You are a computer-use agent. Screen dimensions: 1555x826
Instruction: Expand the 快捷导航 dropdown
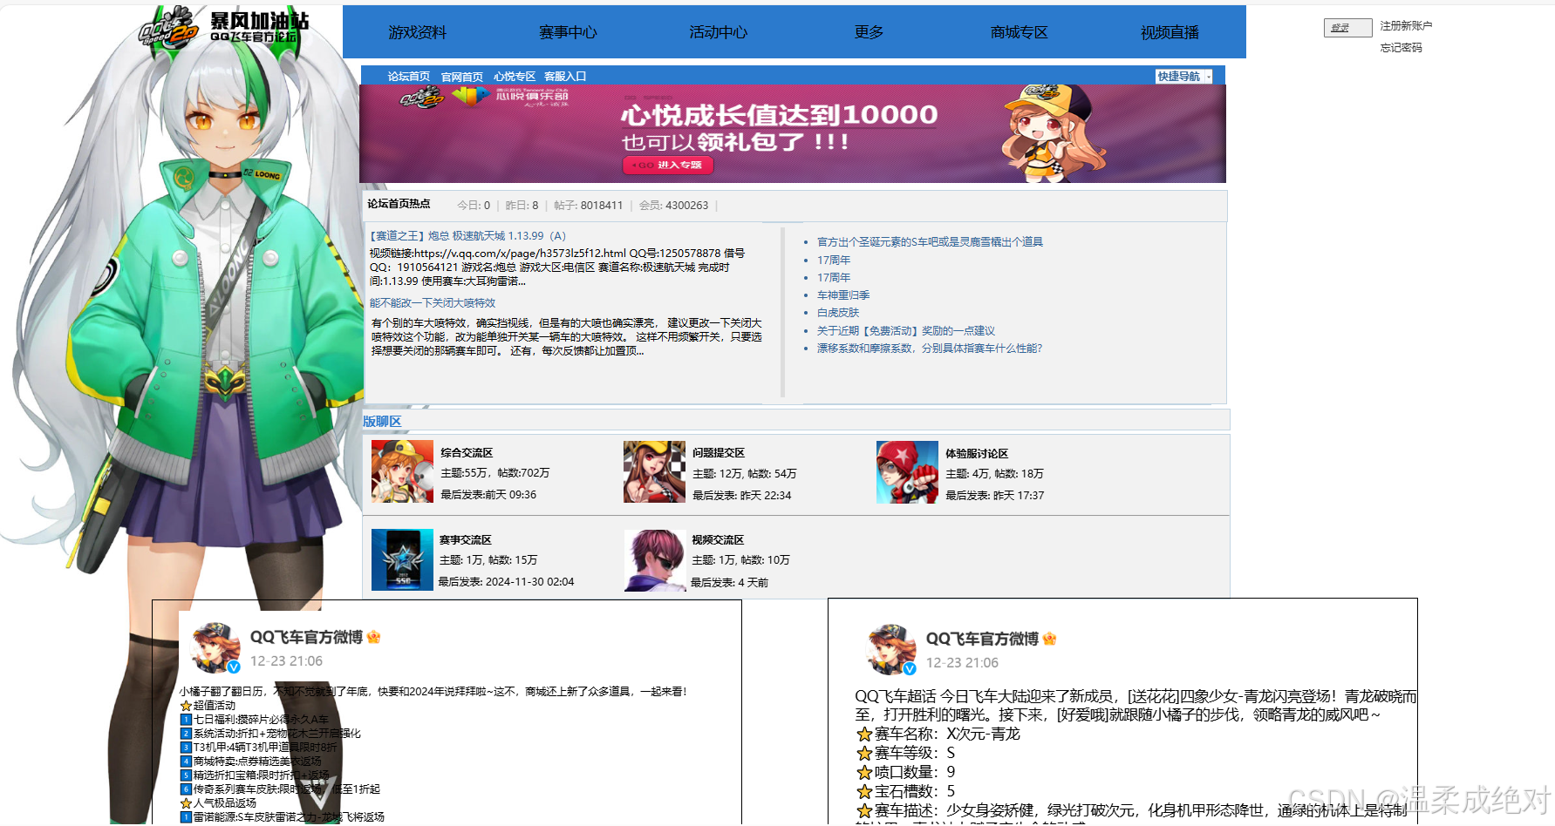1184,77
